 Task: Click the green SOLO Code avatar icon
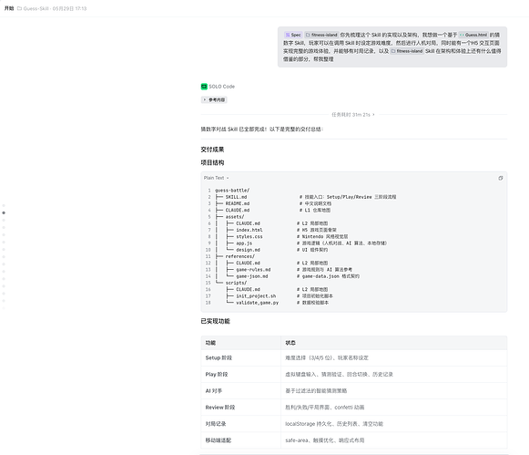[x=204, y=87]
